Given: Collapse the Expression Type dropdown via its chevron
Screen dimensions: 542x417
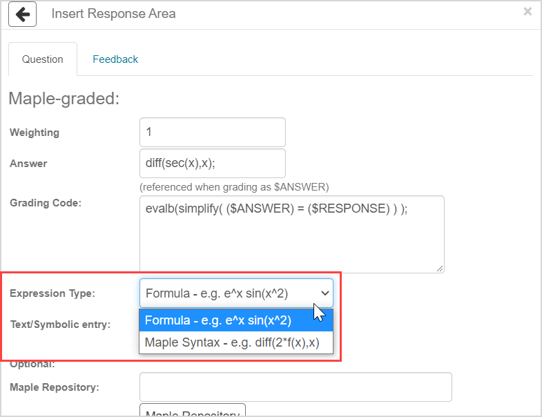Looking at the screenshot, I should click(325, 293).
